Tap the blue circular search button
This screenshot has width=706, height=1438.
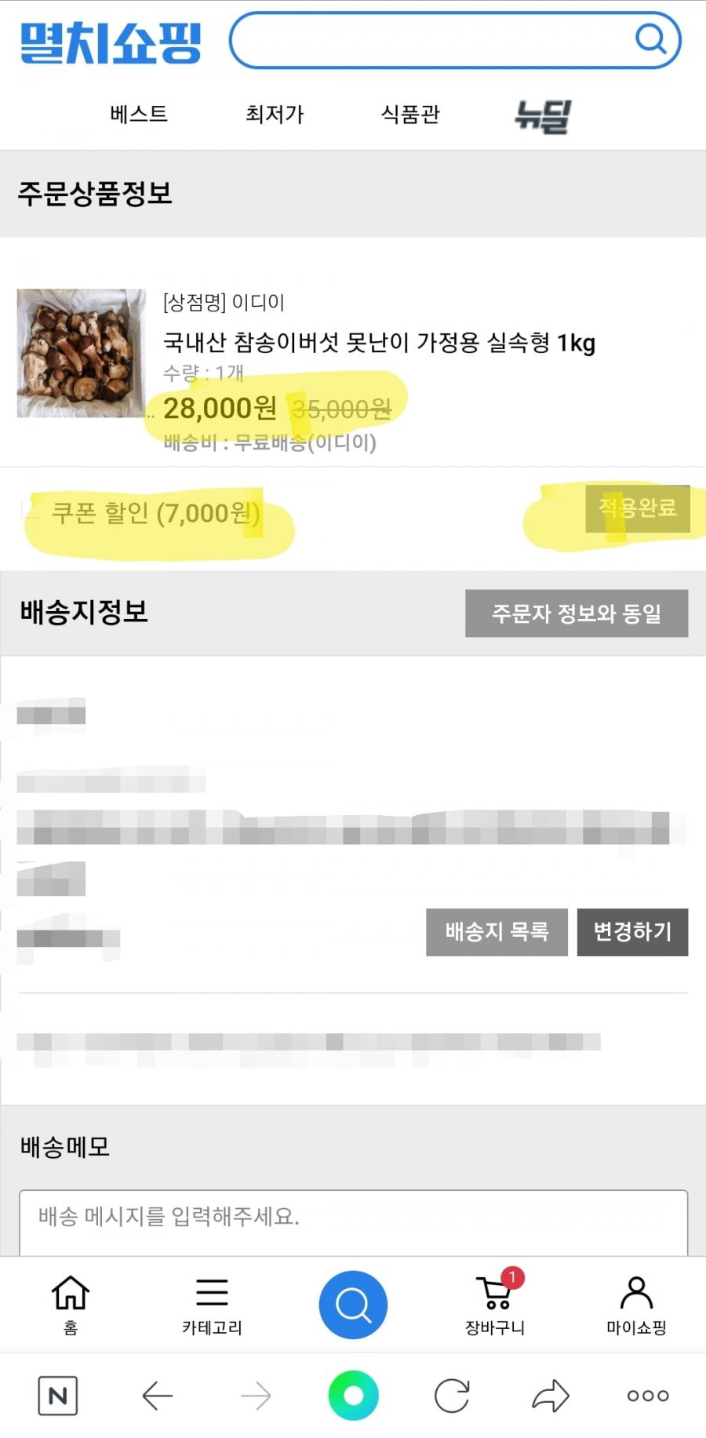(353, 1305)
